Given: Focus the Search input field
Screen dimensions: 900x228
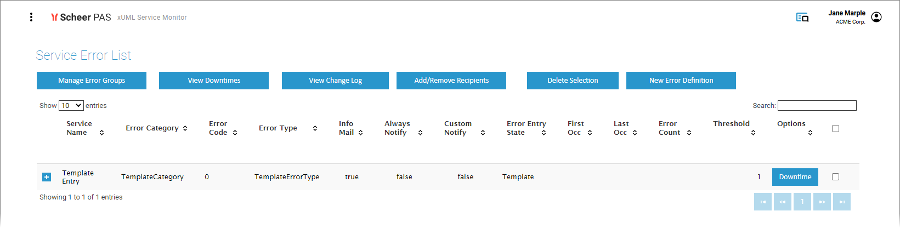Looking at the screenshot, I should [817, 105].
